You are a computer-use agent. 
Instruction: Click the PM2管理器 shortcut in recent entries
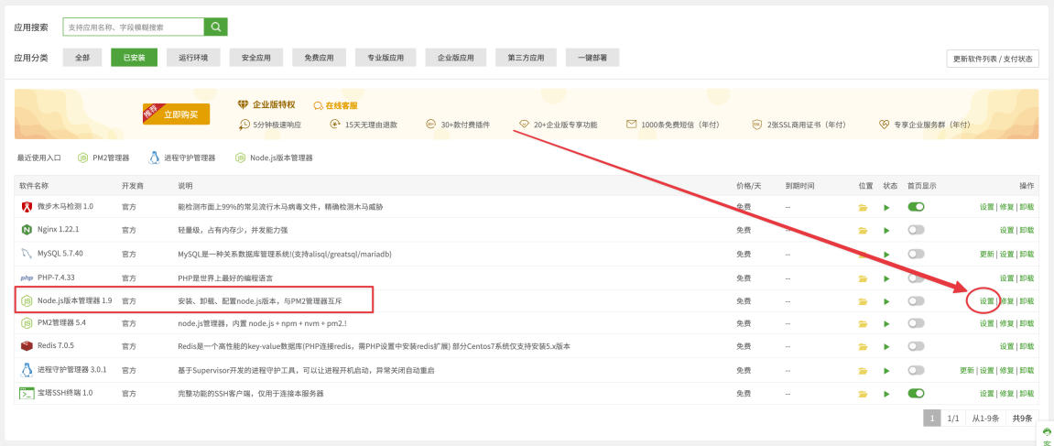point(103,158)
